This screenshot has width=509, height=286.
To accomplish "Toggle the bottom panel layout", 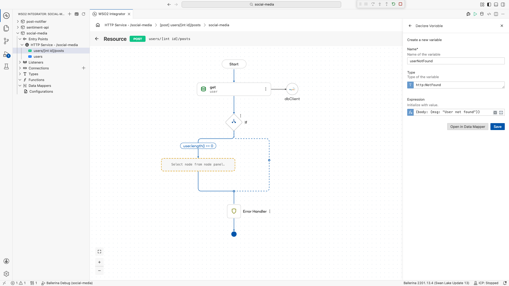I will pos(496,5).
